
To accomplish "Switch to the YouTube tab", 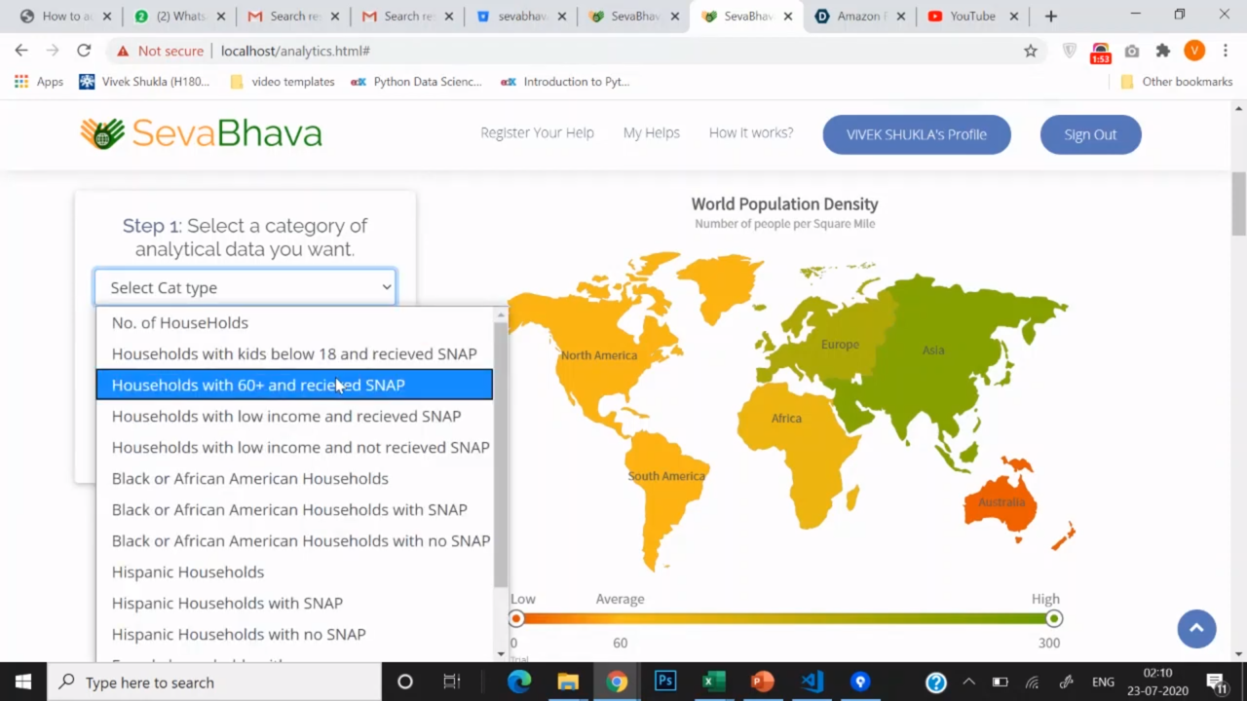I will click(x=970, y=16).
